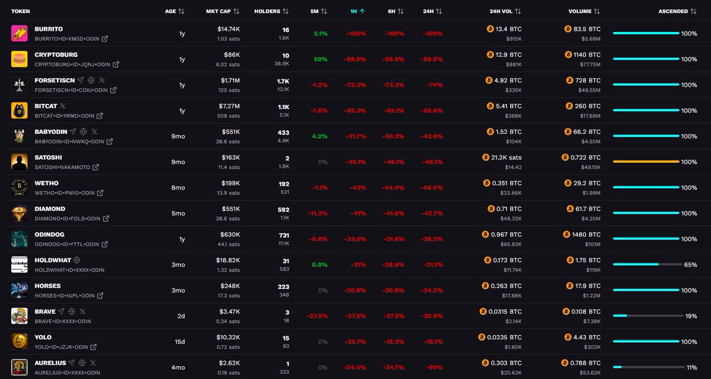Sort table by ASCENDED column
Screen dimensions: 711x379
(678, 11)
